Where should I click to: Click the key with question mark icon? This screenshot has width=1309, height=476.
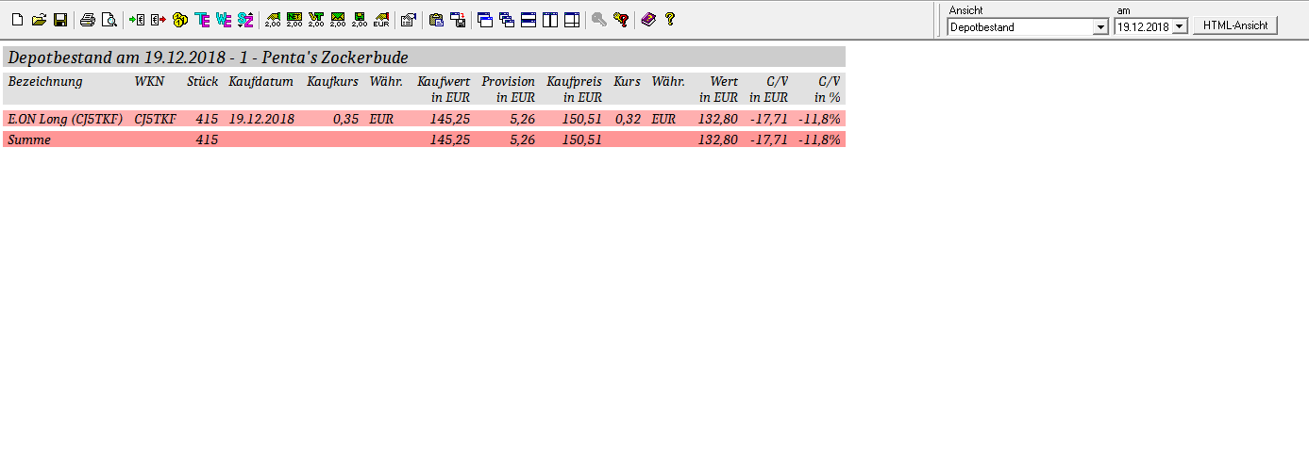[621, 19]
